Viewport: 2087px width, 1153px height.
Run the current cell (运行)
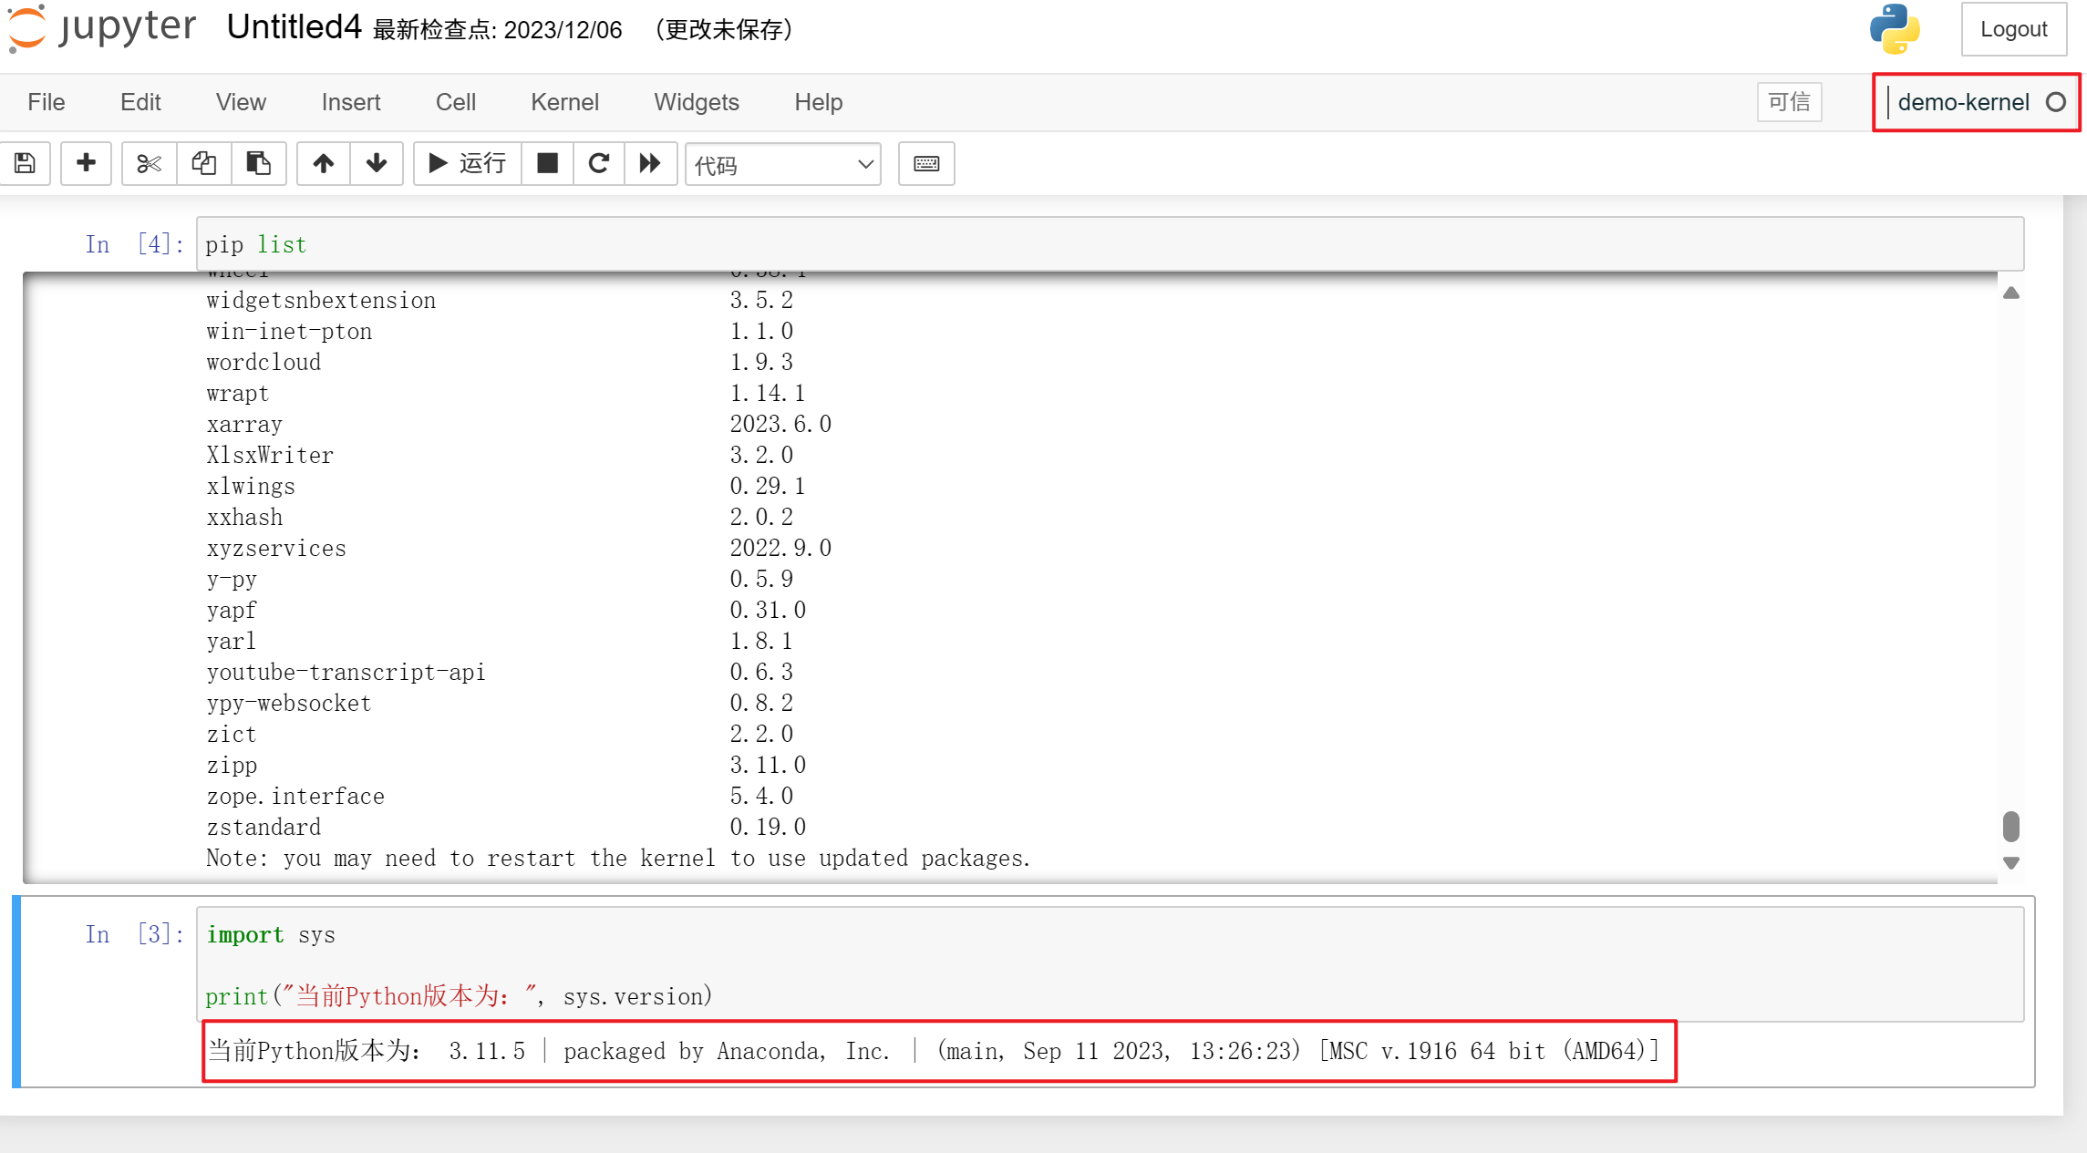coord(468,164)
